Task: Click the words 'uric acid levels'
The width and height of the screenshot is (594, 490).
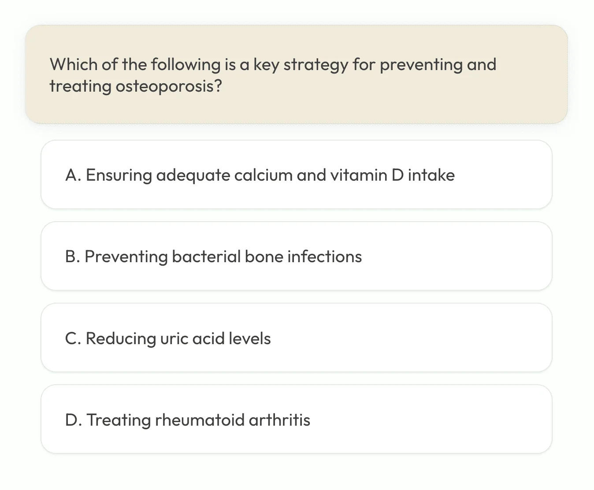Action: 215,338
